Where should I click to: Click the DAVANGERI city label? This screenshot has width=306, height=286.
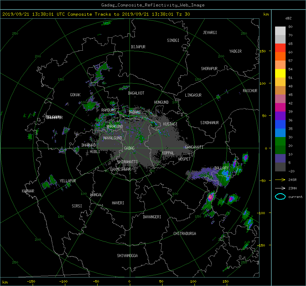pos(152,217)
